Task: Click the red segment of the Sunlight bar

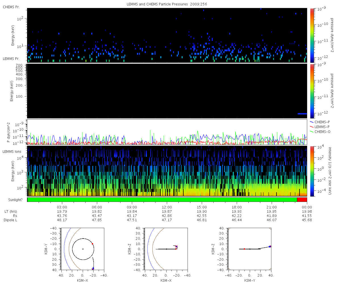Action: click(302, 200)
